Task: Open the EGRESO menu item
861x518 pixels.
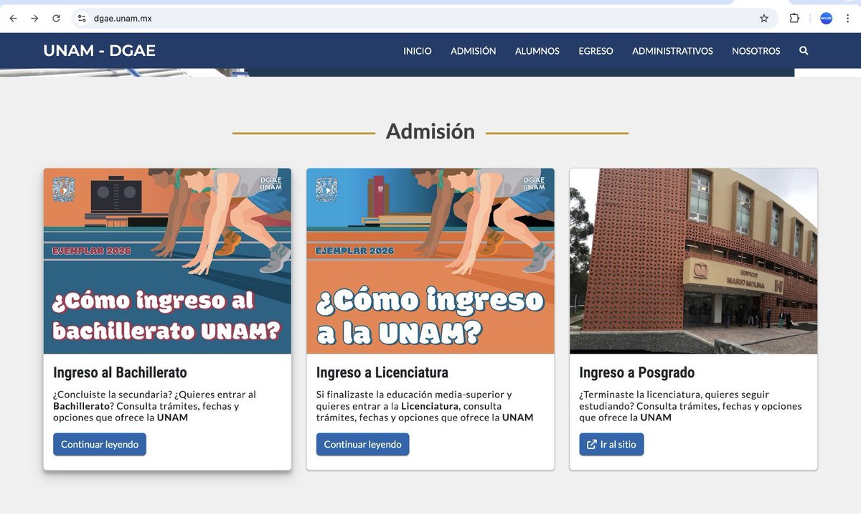Action: pyautogui.click(x=596, y=51)
